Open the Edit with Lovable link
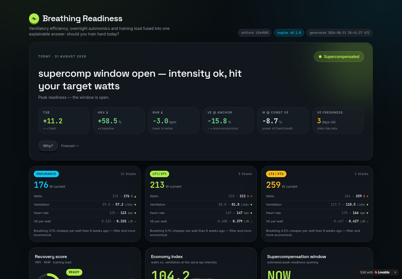The image size is (402, 279). click(375, 272)
